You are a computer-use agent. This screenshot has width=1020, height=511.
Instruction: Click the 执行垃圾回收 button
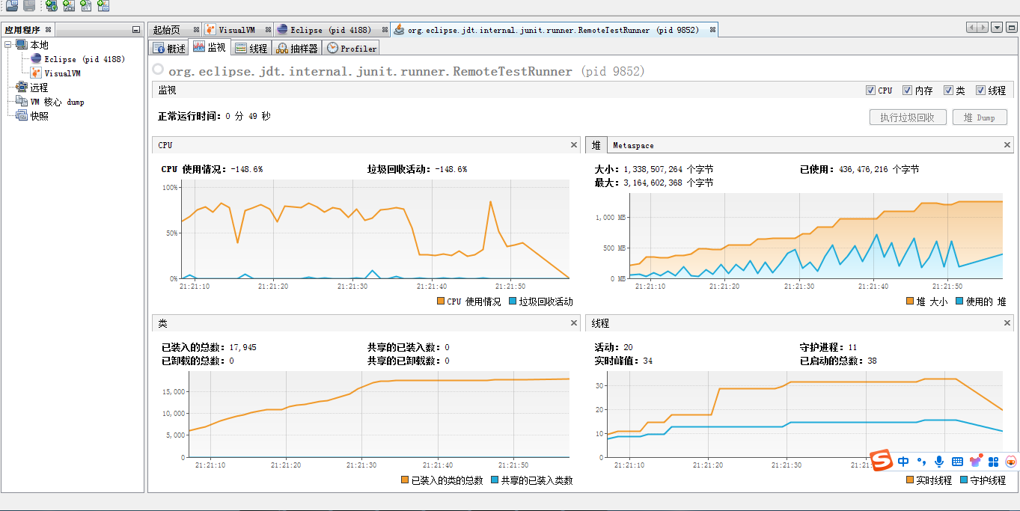click(908, 117)
